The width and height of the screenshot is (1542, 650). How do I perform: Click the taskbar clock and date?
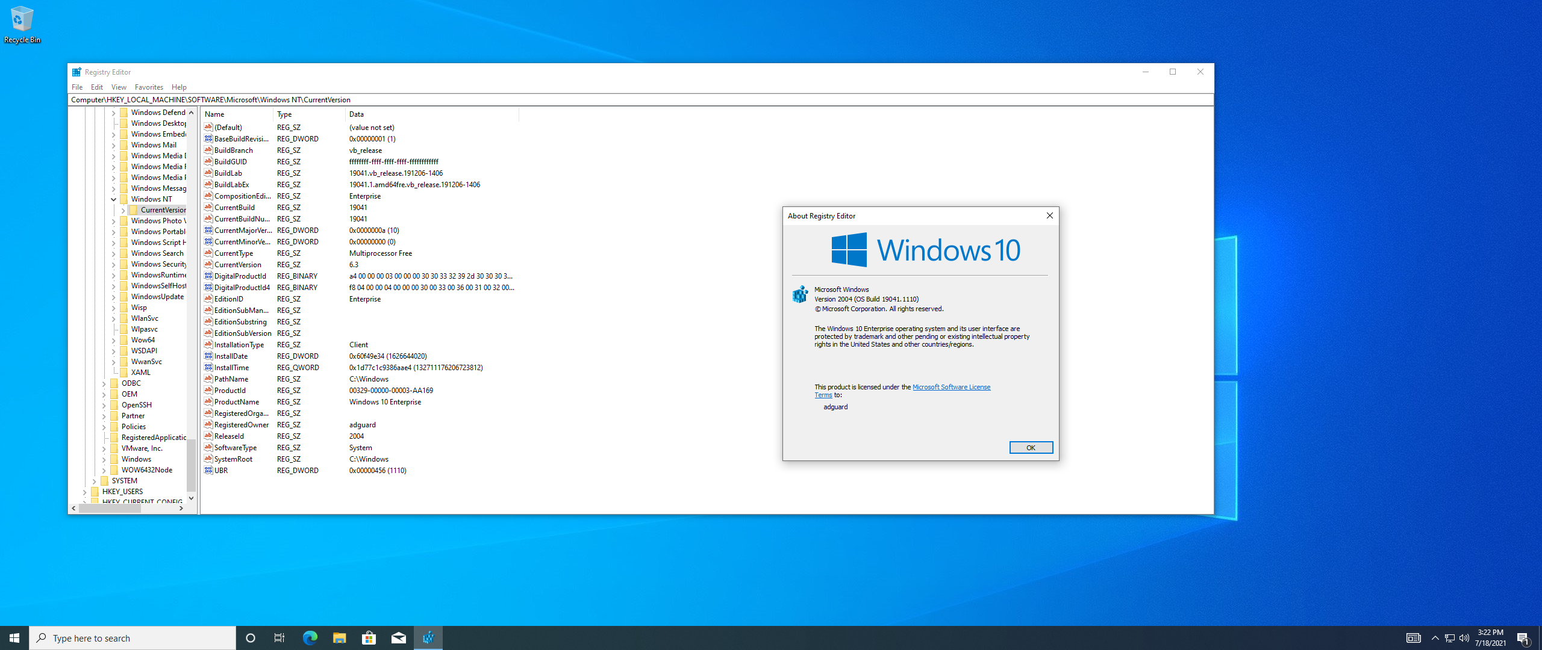click(1490, 638)
